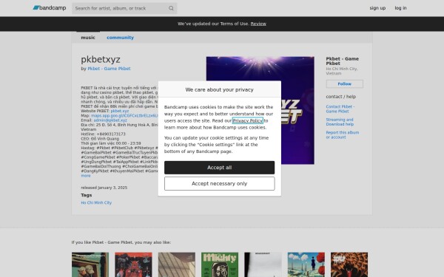Open the blue sky sixth recommended album
The image size is (444, 277).
click(x=306, y=265)
